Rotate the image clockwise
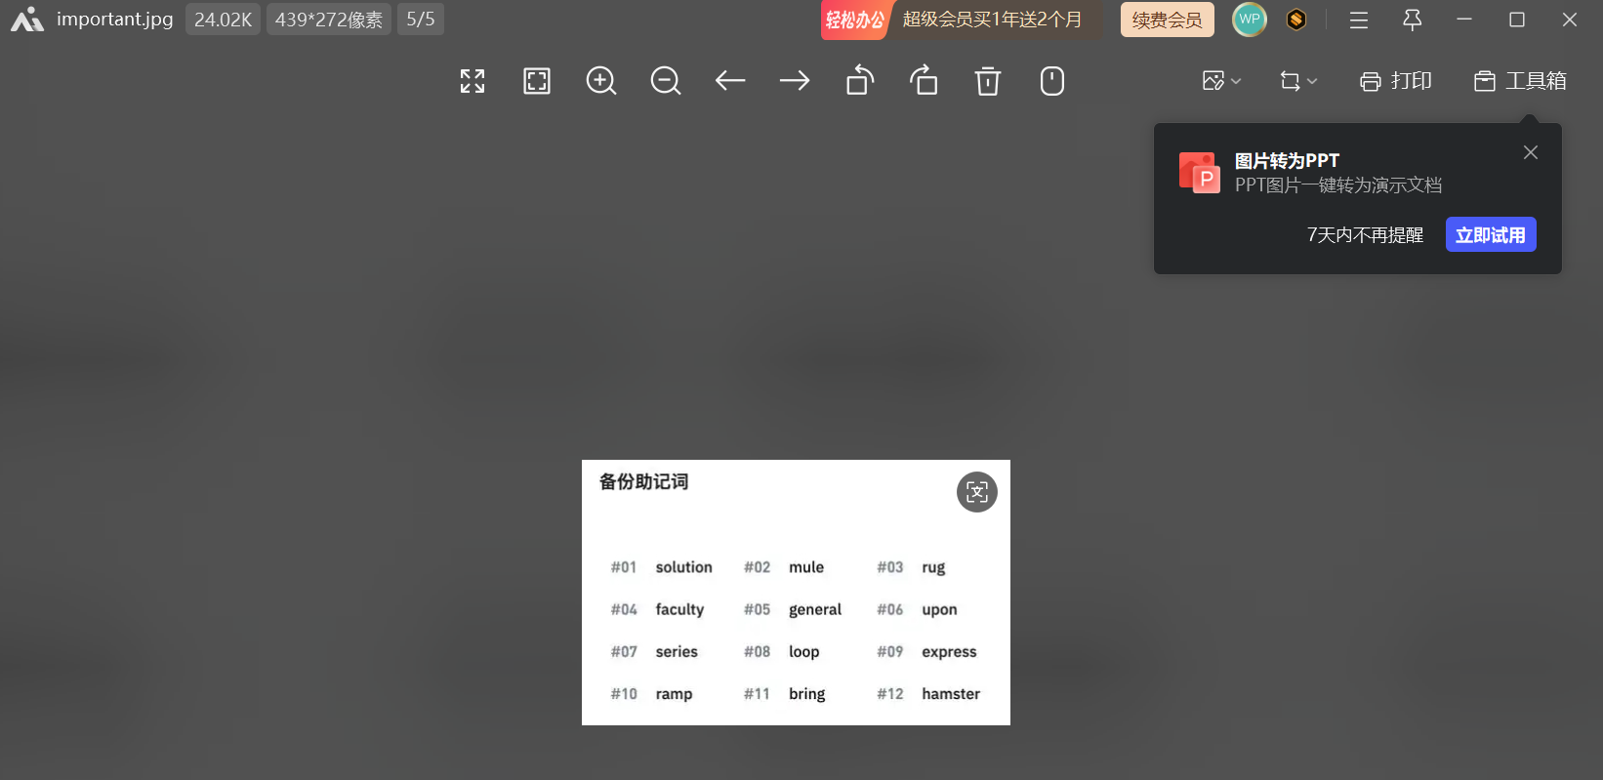Image resolution: width=1603 pixels, height=780 pixels. pyautogui.click(x=924, y=81)
